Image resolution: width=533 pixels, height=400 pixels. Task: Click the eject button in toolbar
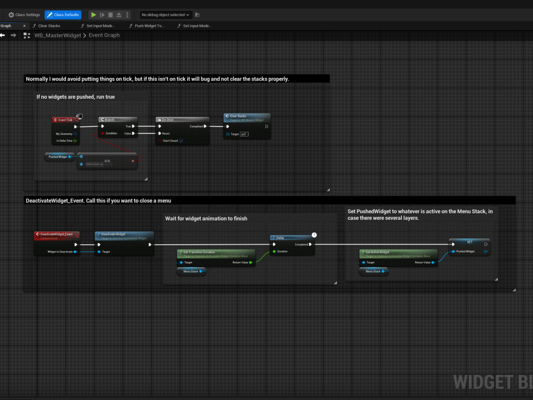[119, 14]
